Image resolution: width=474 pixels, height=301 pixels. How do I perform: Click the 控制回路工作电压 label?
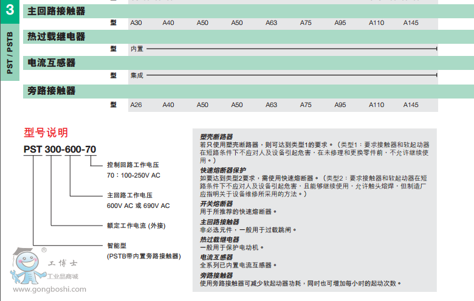coord(133,165)
